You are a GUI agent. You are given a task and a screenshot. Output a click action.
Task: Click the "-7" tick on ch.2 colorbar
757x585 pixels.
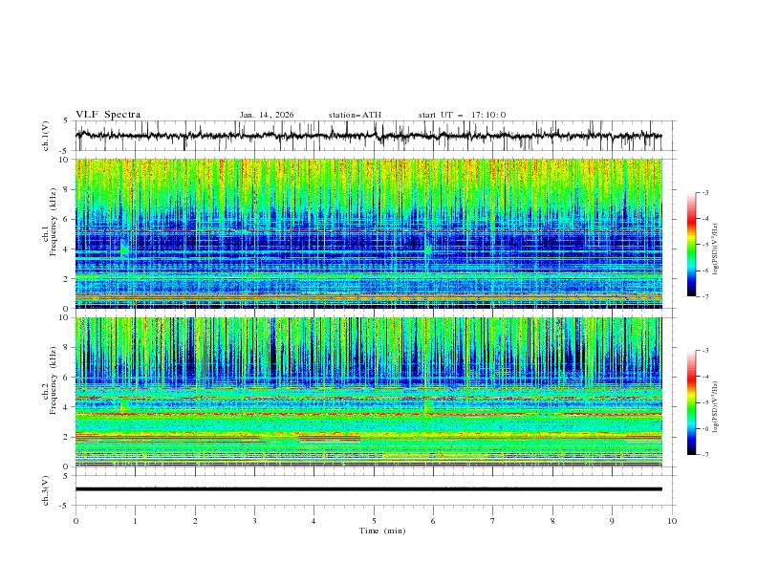pos(704,454)
